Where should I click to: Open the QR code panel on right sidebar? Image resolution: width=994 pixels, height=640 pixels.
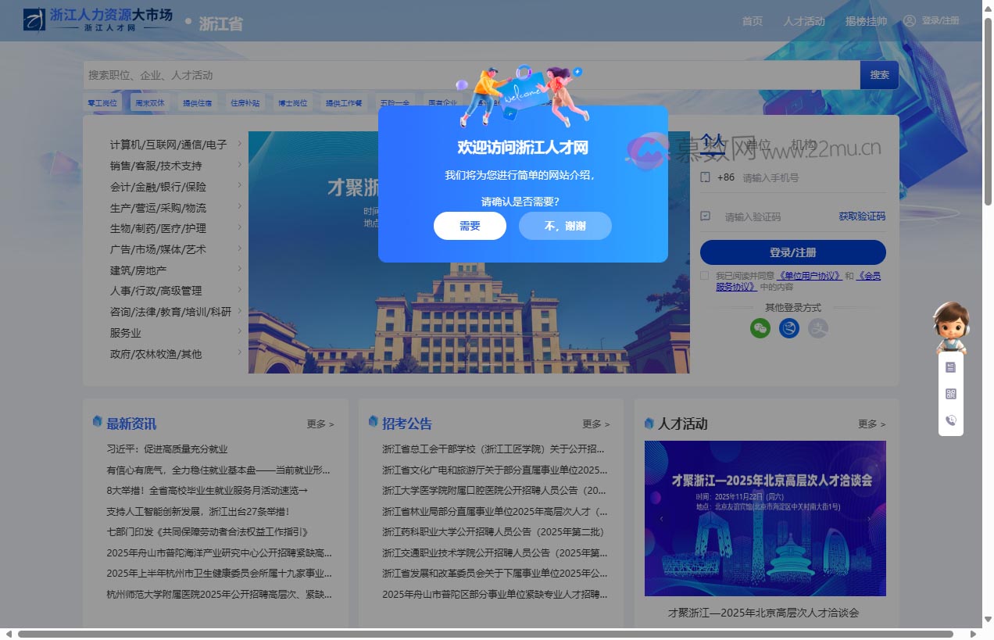(950, 393)
